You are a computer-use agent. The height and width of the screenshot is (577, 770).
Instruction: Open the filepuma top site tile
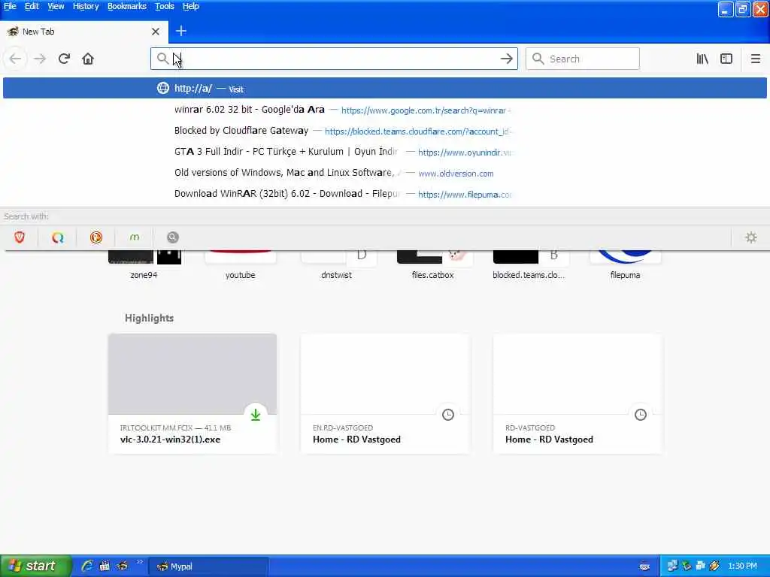pos(625,265)
